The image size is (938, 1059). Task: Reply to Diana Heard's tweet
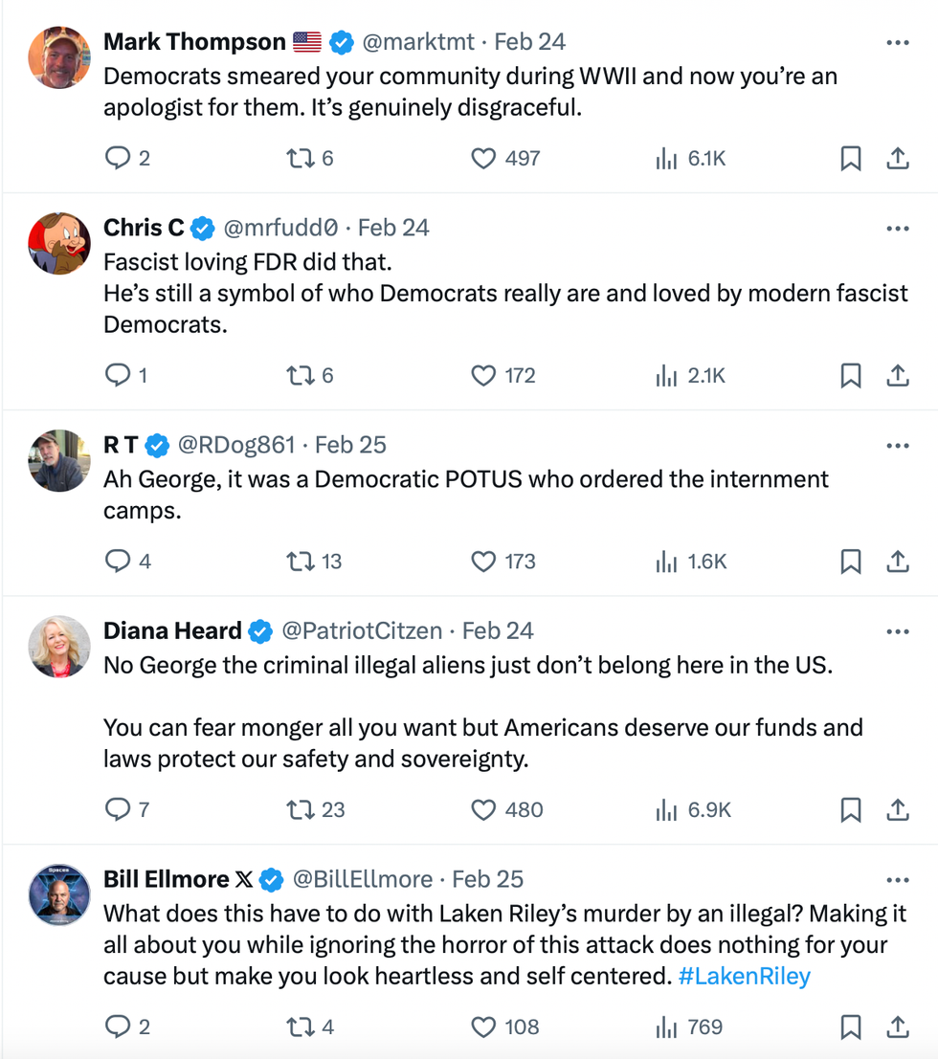pyautogui.click(x=117, y=809)
